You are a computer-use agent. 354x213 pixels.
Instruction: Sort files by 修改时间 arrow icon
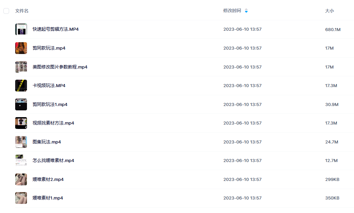coord(246,11)
